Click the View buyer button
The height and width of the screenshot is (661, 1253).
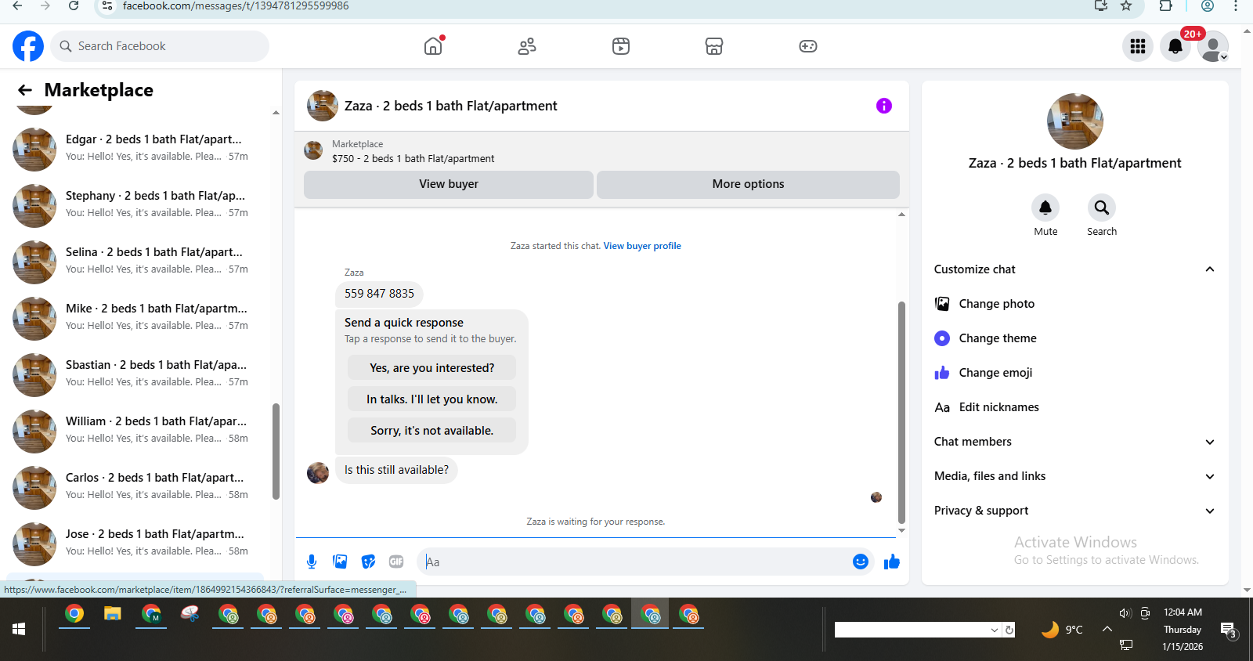(449, 184)
